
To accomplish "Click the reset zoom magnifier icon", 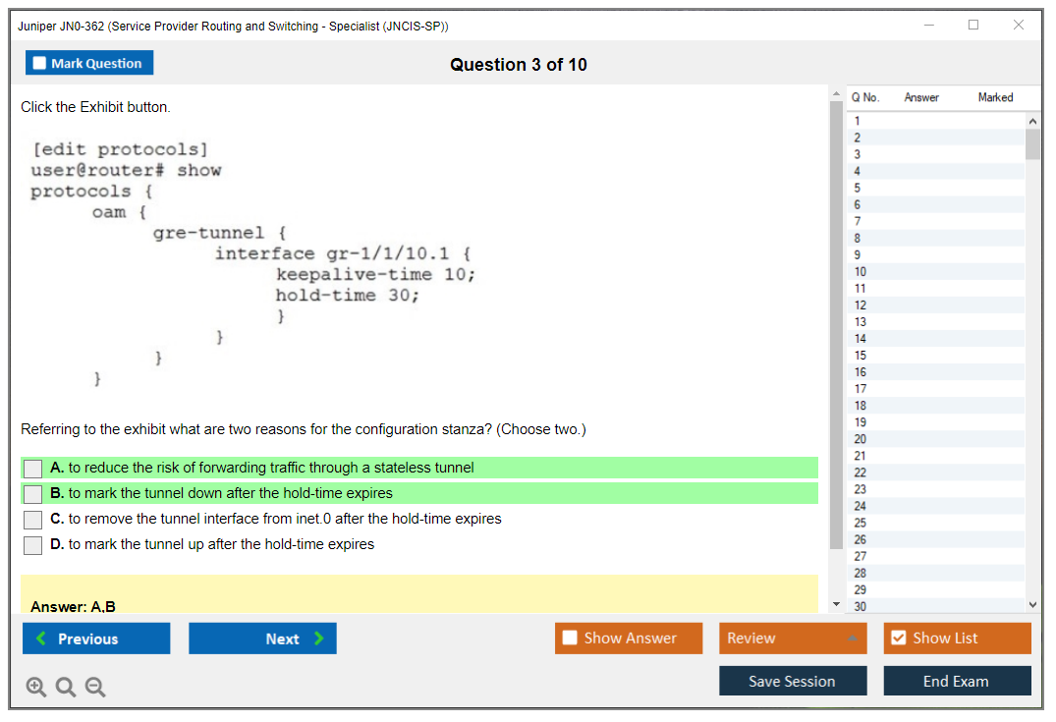I will 66,688.
